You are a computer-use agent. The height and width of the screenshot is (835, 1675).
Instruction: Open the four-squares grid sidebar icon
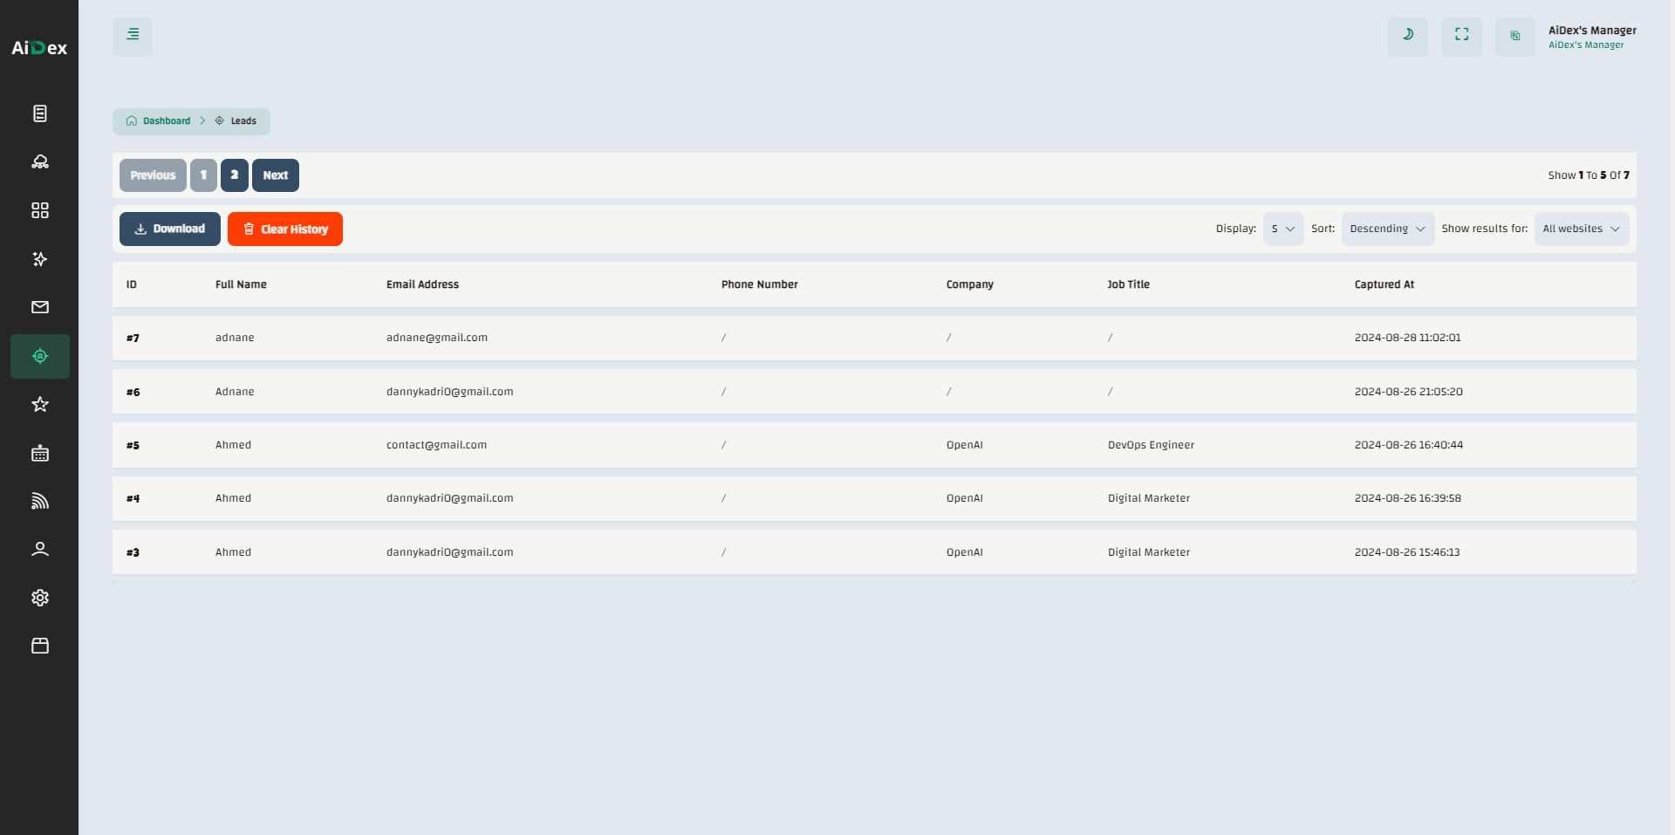click(40, 210)
